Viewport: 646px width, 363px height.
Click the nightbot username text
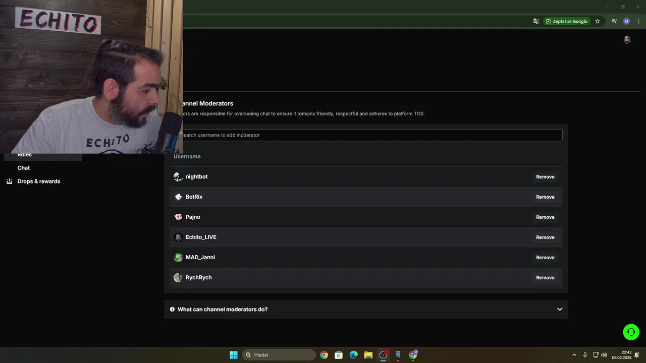click(x=196, y=176)
